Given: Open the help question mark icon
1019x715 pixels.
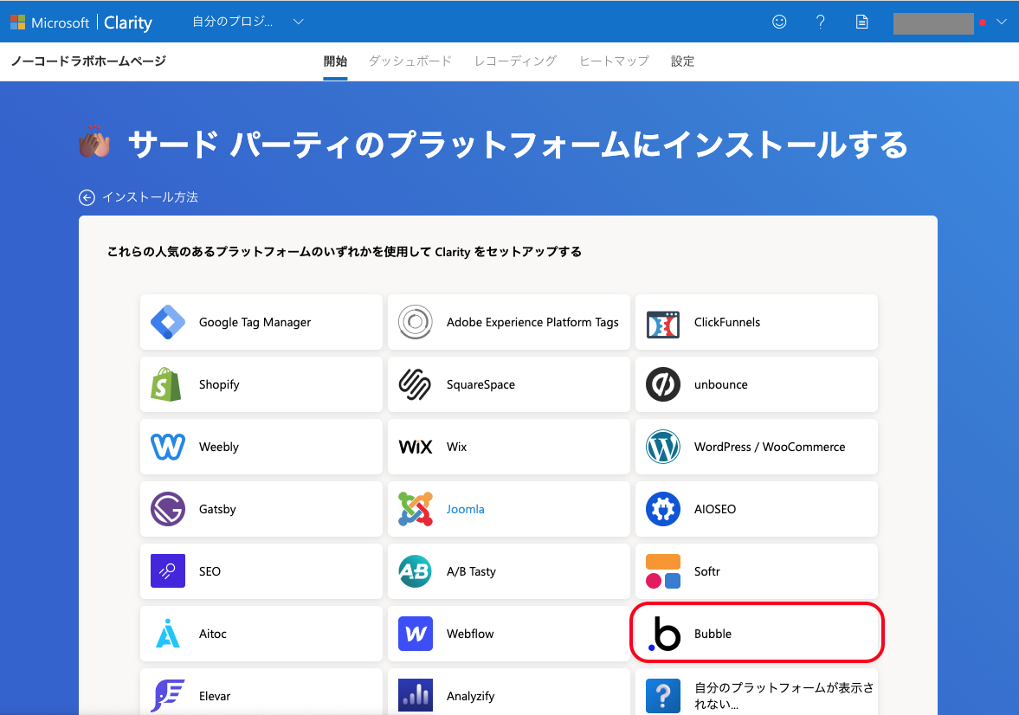Looking at the screenshot, I should [820, 22].
